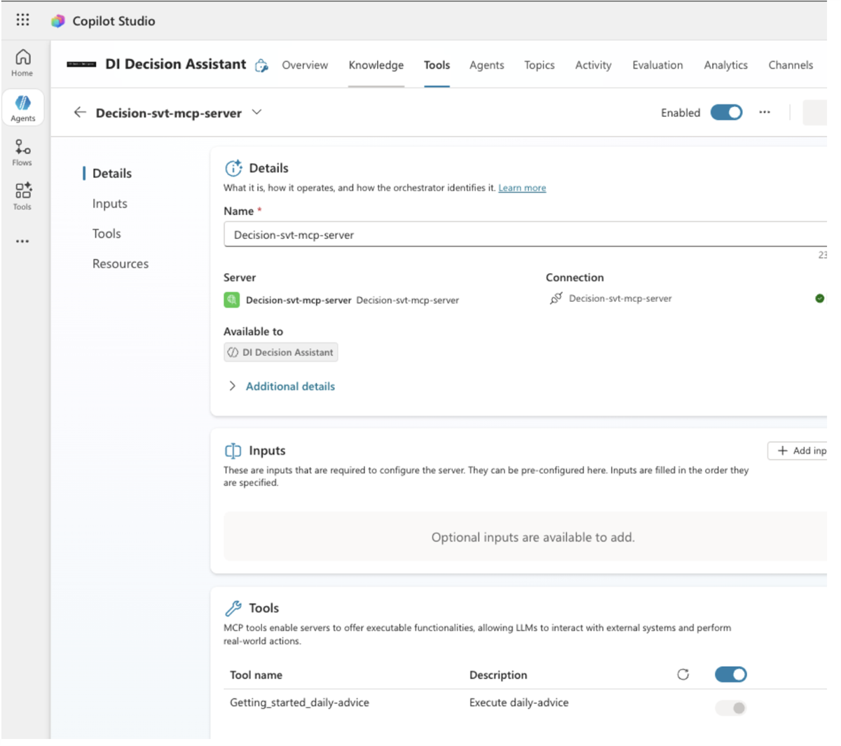Image resolution: width=841 pixels, height=746 pixels.
Task: Go to Home in the sidebar
Action: coord(22,62)
